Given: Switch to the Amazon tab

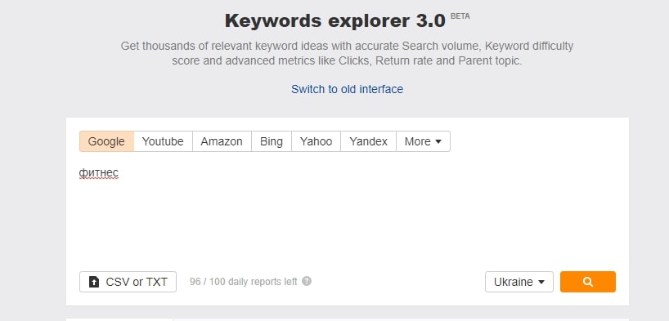Looking at the screenshot, I should point(222,141).
